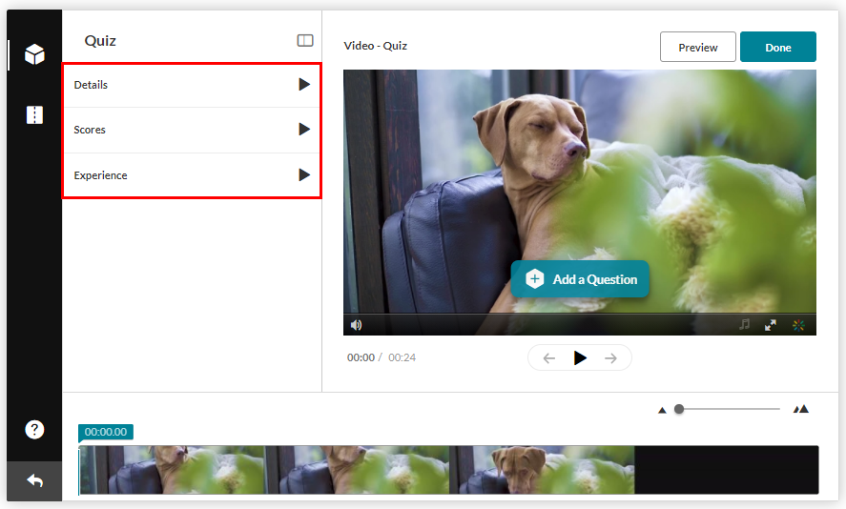Jump to the next question arrow
846x509 pixels.
tap(610, 358)
